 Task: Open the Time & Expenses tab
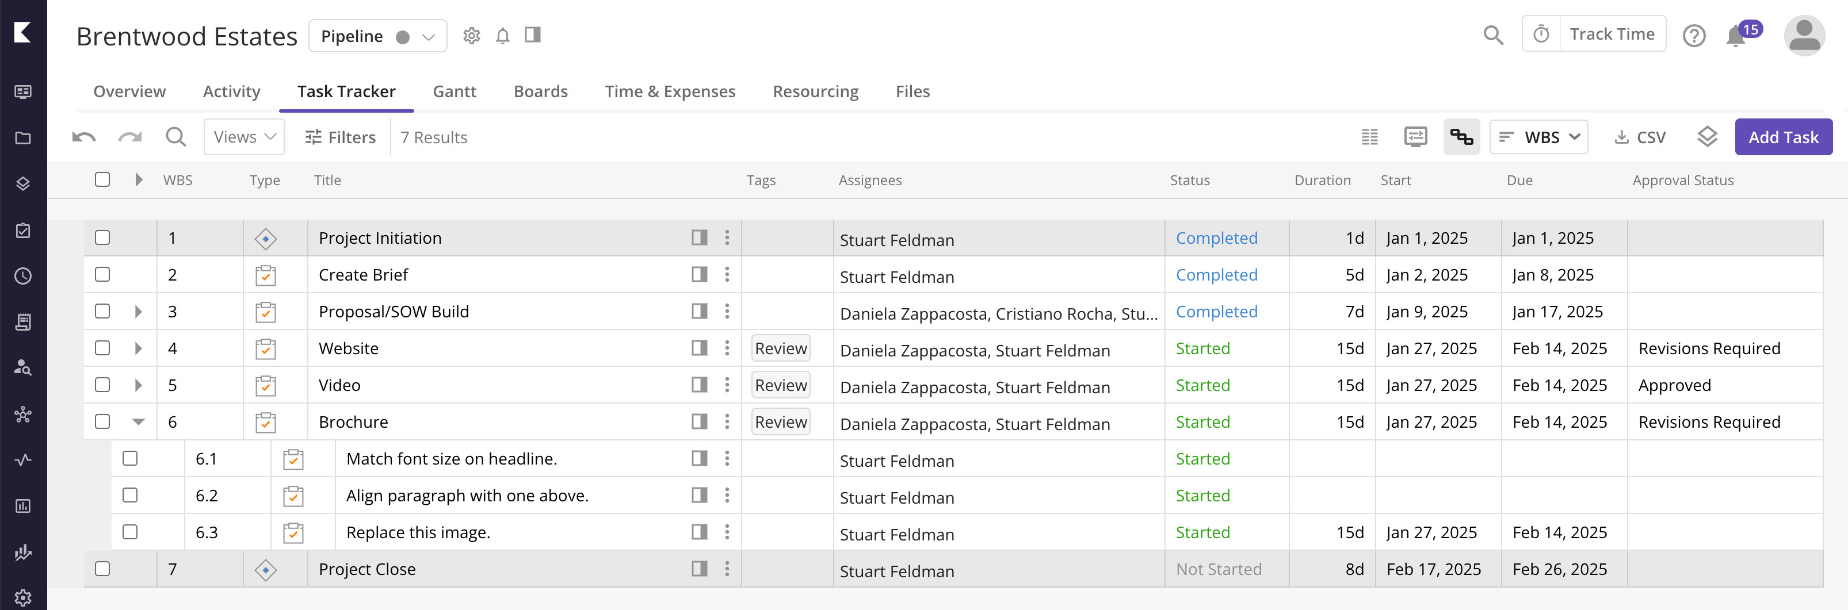click(669, 92)
